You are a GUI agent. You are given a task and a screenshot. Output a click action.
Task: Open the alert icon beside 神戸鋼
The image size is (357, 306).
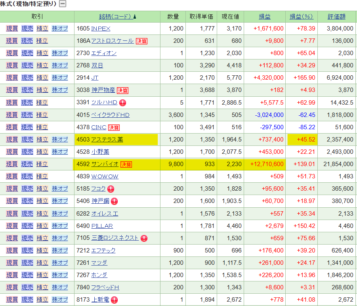[x=115, y=201]
